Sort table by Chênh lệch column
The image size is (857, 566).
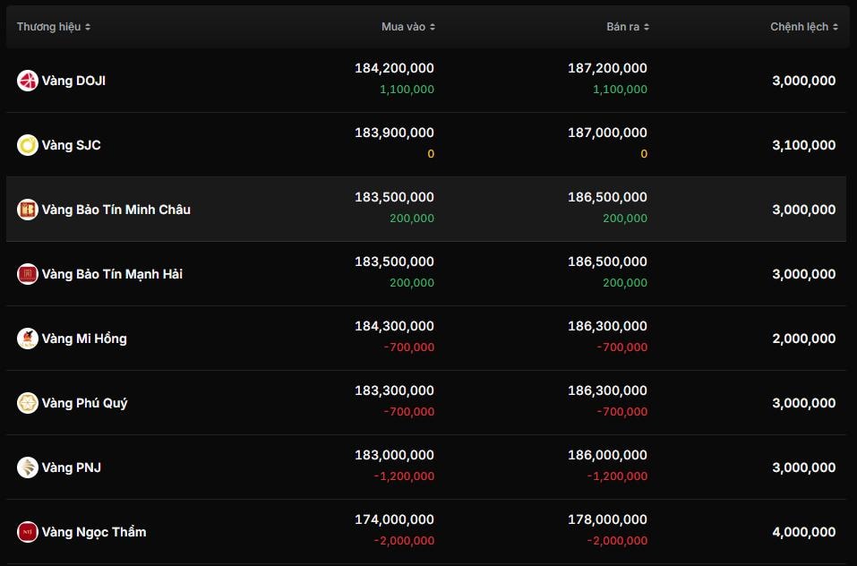(804, 27)
